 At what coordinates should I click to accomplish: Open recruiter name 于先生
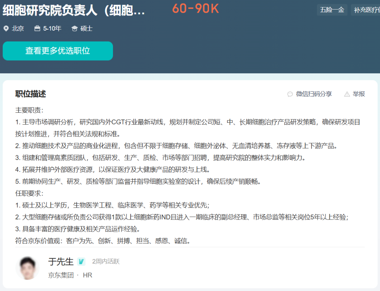tap(61, 261)
